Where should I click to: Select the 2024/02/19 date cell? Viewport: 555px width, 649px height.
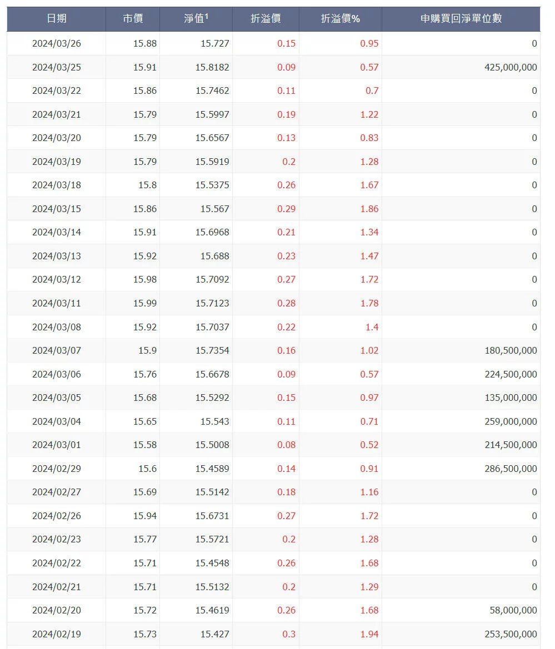click(x=57, y=634)
